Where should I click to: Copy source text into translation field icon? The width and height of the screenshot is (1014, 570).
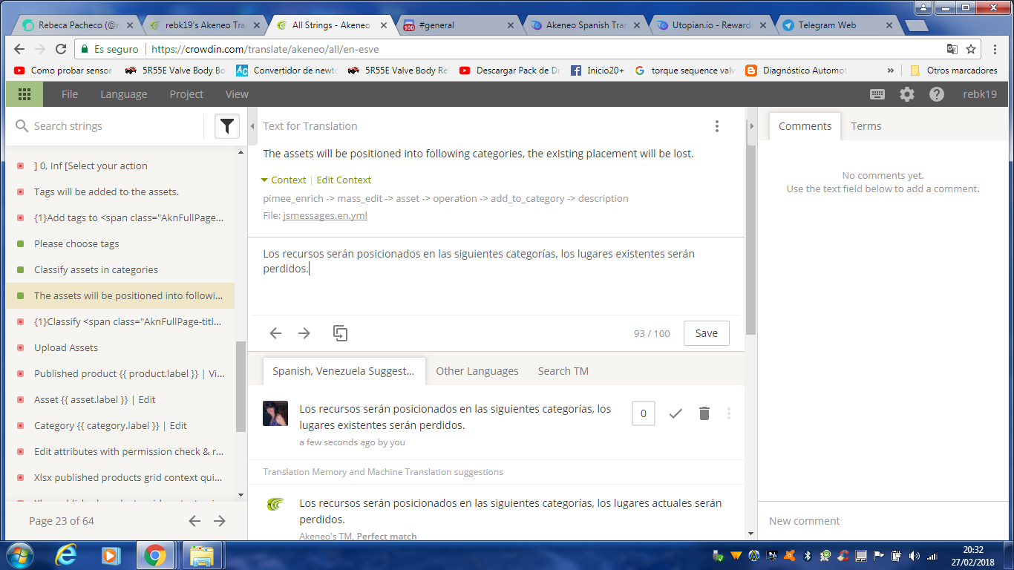click(x=340, y=333)
